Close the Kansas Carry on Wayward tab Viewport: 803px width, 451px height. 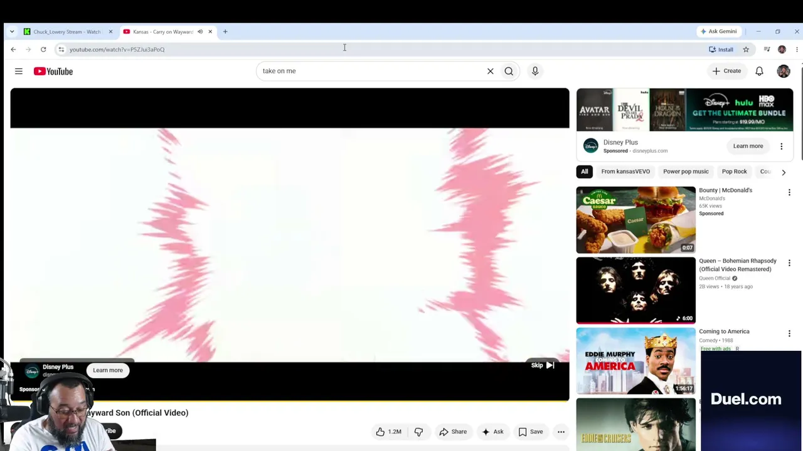tap(210, 31)
